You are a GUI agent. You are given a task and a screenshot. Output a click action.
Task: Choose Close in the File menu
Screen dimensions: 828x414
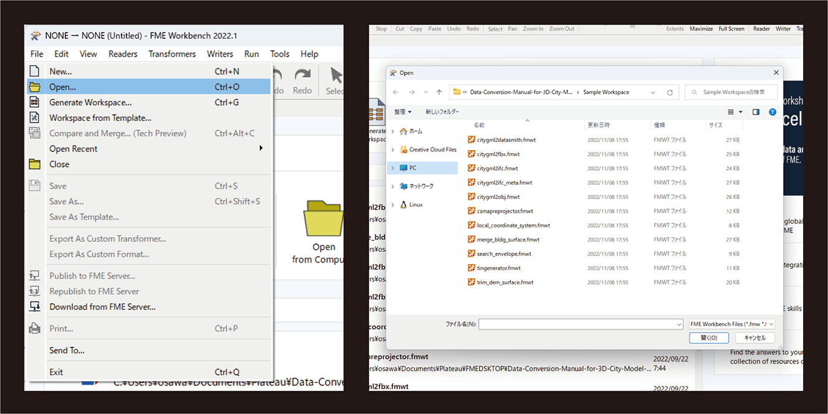[x=150, y=164]
